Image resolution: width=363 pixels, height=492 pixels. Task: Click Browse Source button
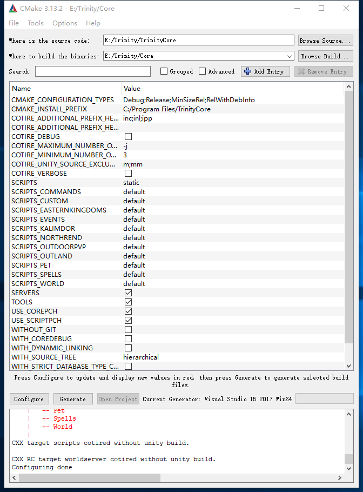click(x=326, y=41)
